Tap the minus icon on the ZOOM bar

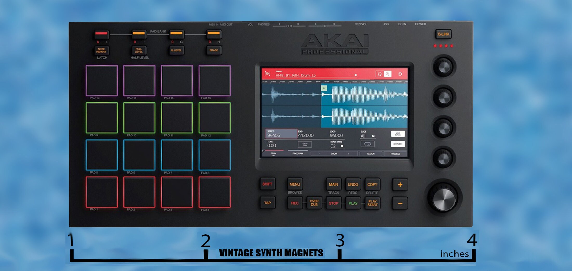tap(320, 154)
